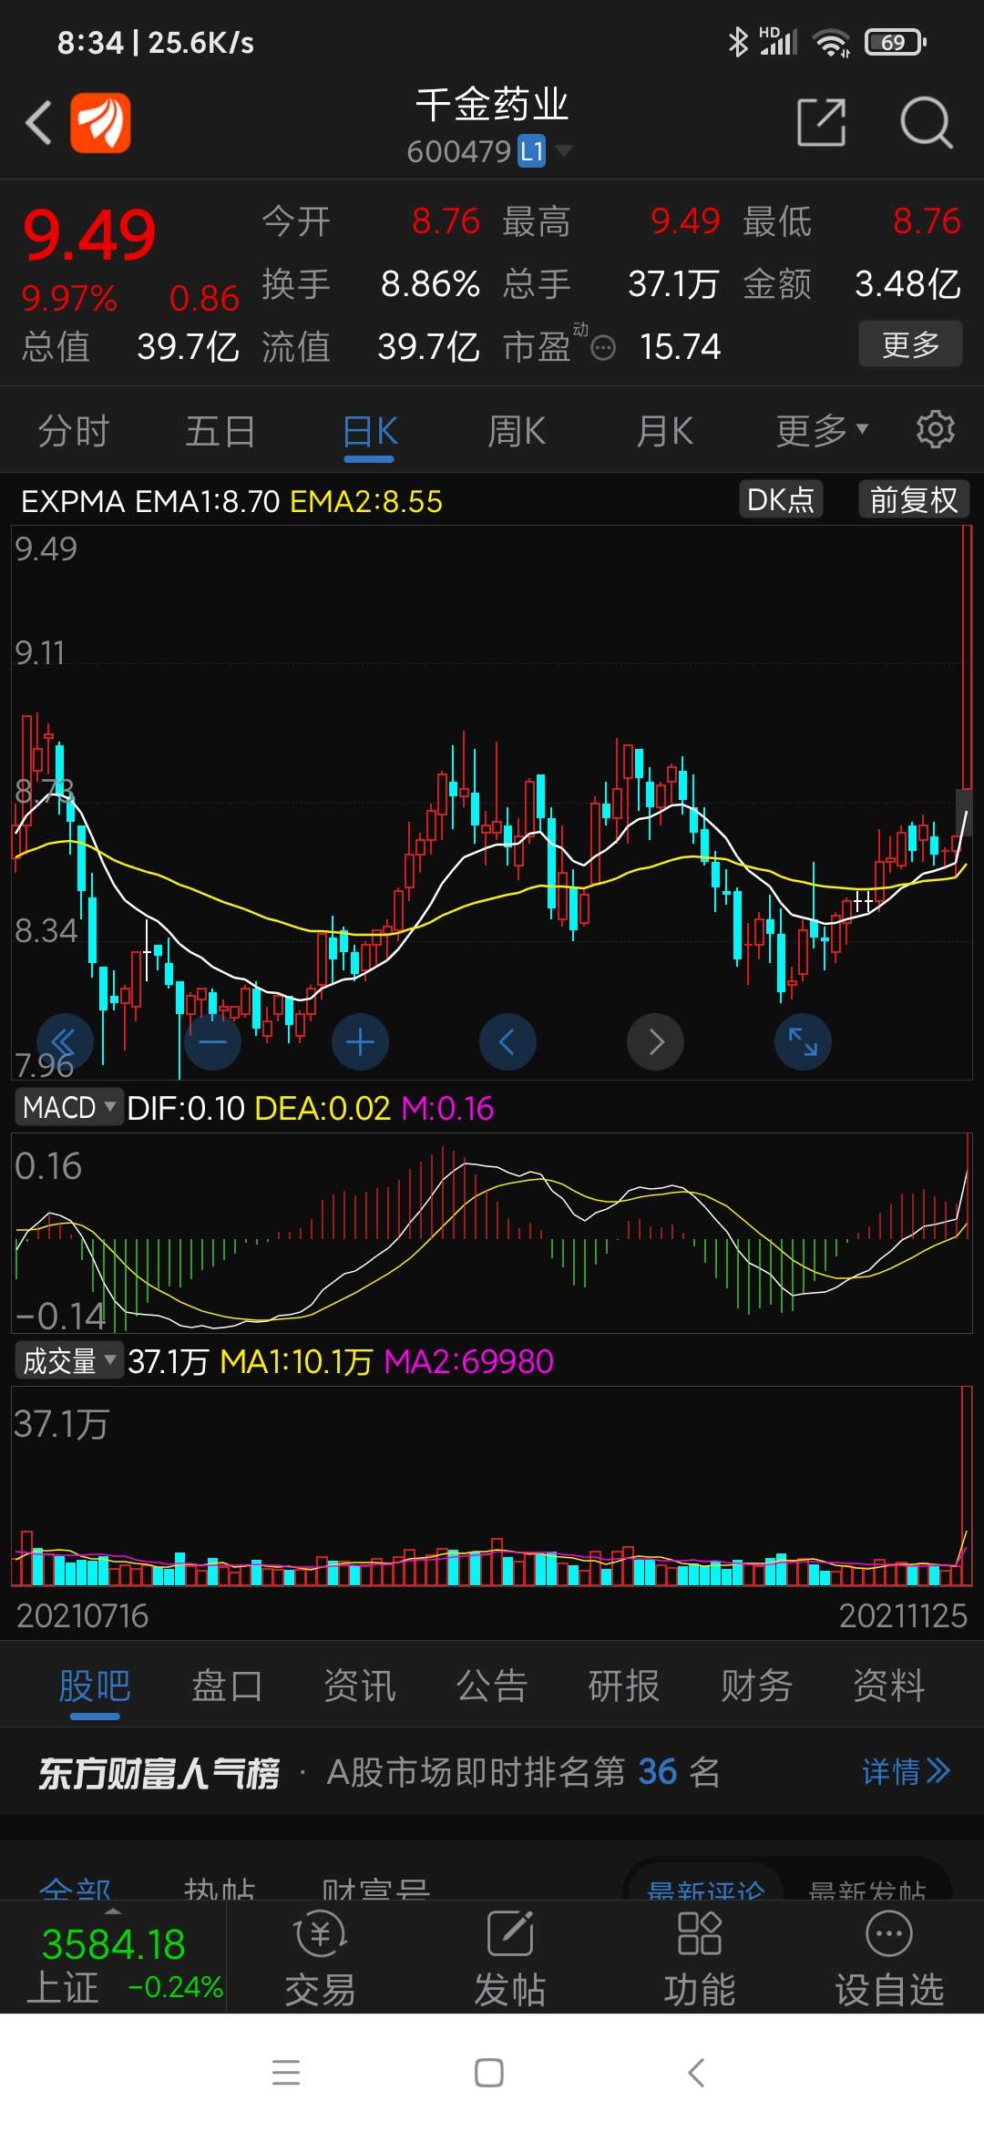Tap the orange Eastmoney app logo
The image size is (984, 2132).
tap(100, 123)
